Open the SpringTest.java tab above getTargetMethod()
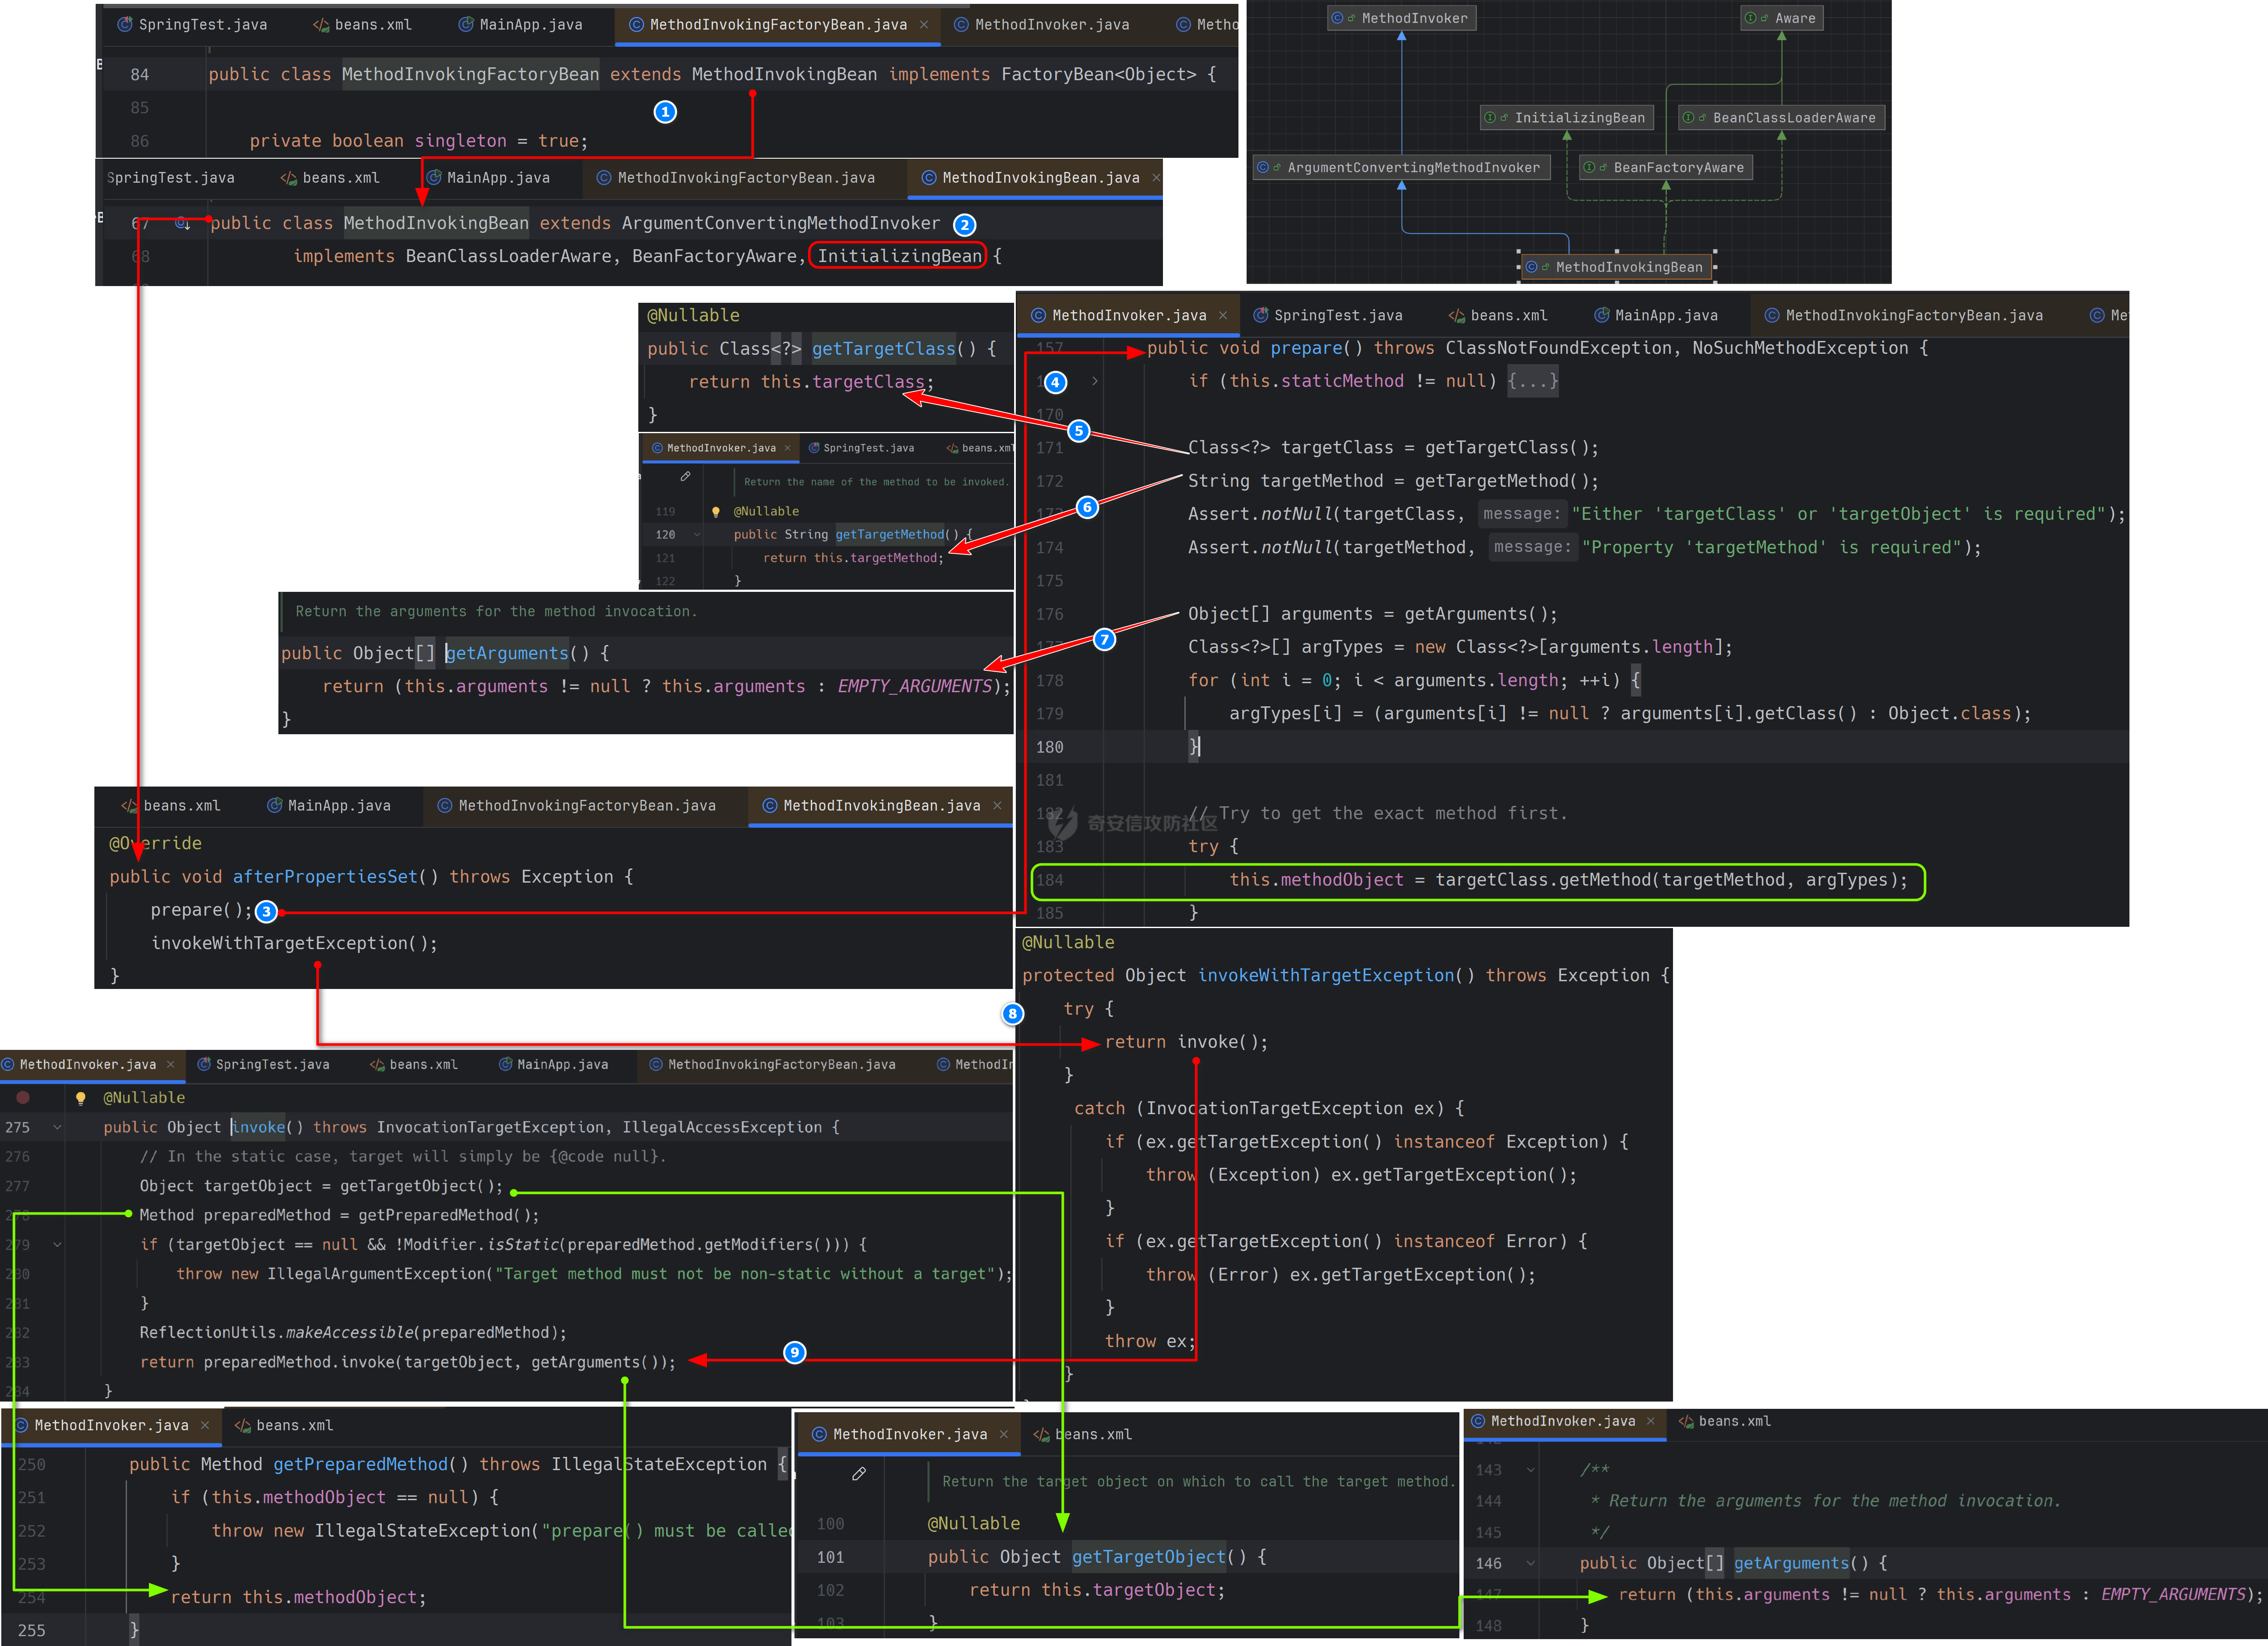This screenshot has height=1646, width=2268. 861,448
